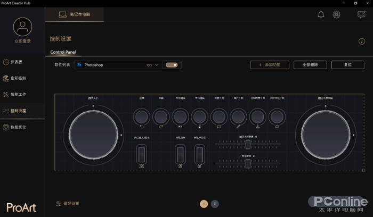
Task: Select page 1 indicator dot
Action: tap(204, 204)
